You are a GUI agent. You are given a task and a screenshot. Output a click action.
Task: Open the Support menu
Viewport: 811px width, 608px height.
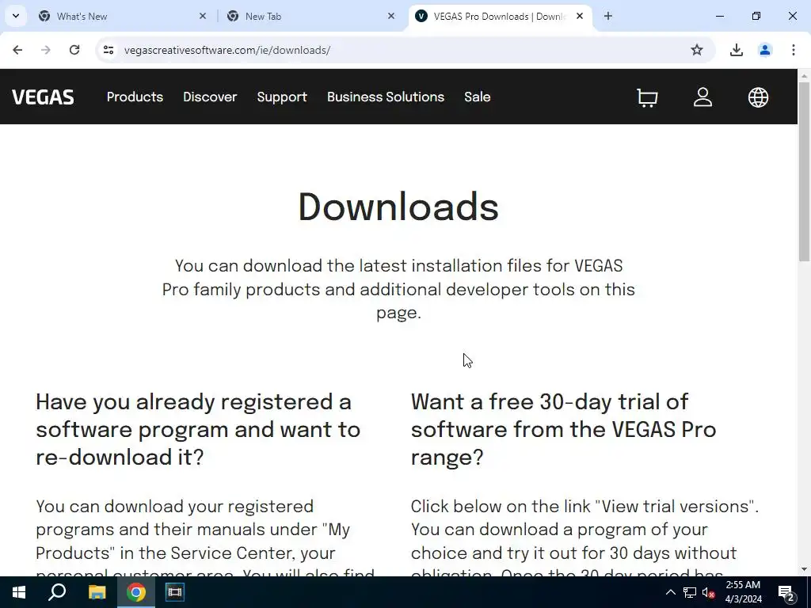(282, 97)
